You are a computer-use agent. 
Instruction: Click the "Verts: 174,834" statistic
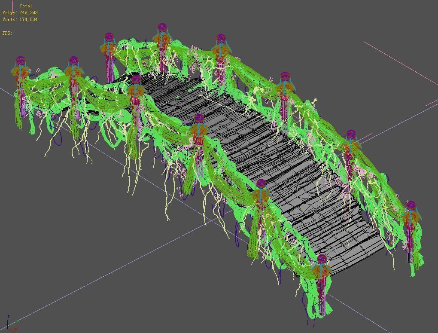20,20
